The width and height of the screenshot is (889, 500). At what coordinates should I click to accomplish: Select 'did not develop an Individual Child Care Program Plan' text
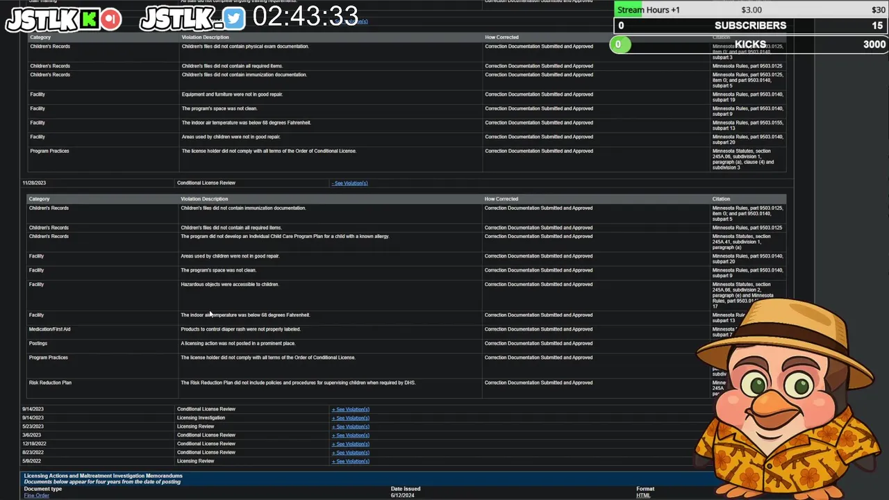tap(285, 236)
